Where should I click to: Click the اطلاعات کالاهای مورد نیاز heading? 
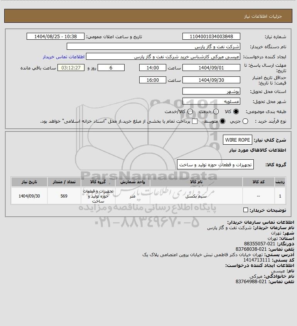[258, 150]
